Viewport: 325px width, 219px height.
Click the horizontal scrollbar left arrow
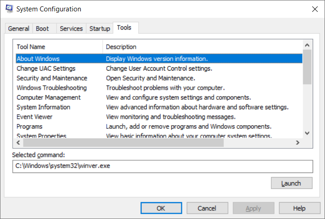(18, 143)
